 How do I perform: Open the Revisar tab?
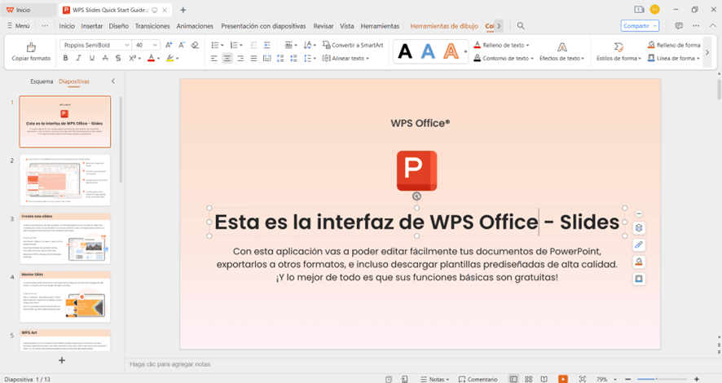324,26
